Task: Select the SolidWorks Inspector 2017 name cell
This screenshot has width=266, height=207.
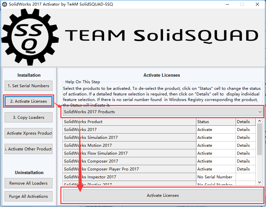Action: (x=129, y=177)
